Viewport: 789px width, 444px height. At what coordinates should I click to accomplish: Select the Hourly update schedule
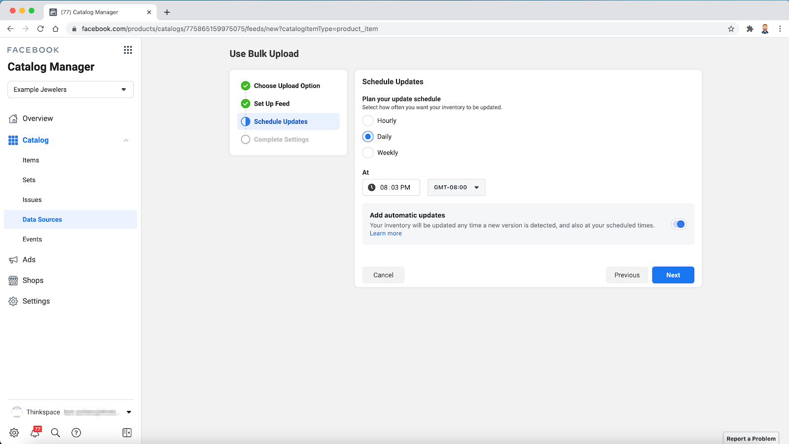click(368, 120)
